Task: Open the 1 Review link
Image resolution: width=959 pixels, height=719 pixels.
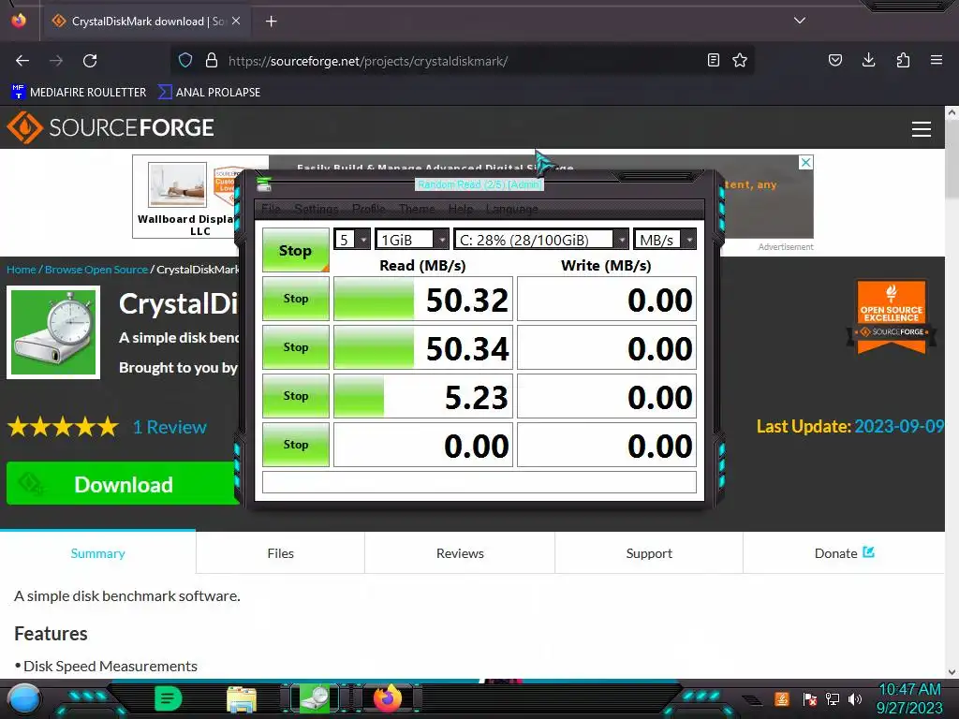Action: coord(170,427)
